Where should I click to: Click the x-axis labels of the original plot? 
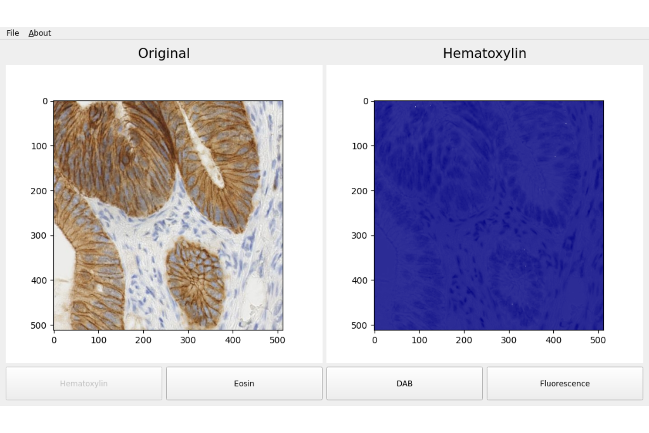point(168,340)
